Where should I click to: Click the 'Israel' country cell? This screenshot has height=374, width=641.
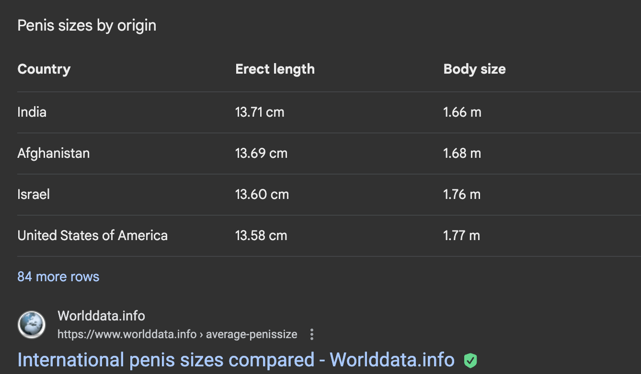pos(34,194)
